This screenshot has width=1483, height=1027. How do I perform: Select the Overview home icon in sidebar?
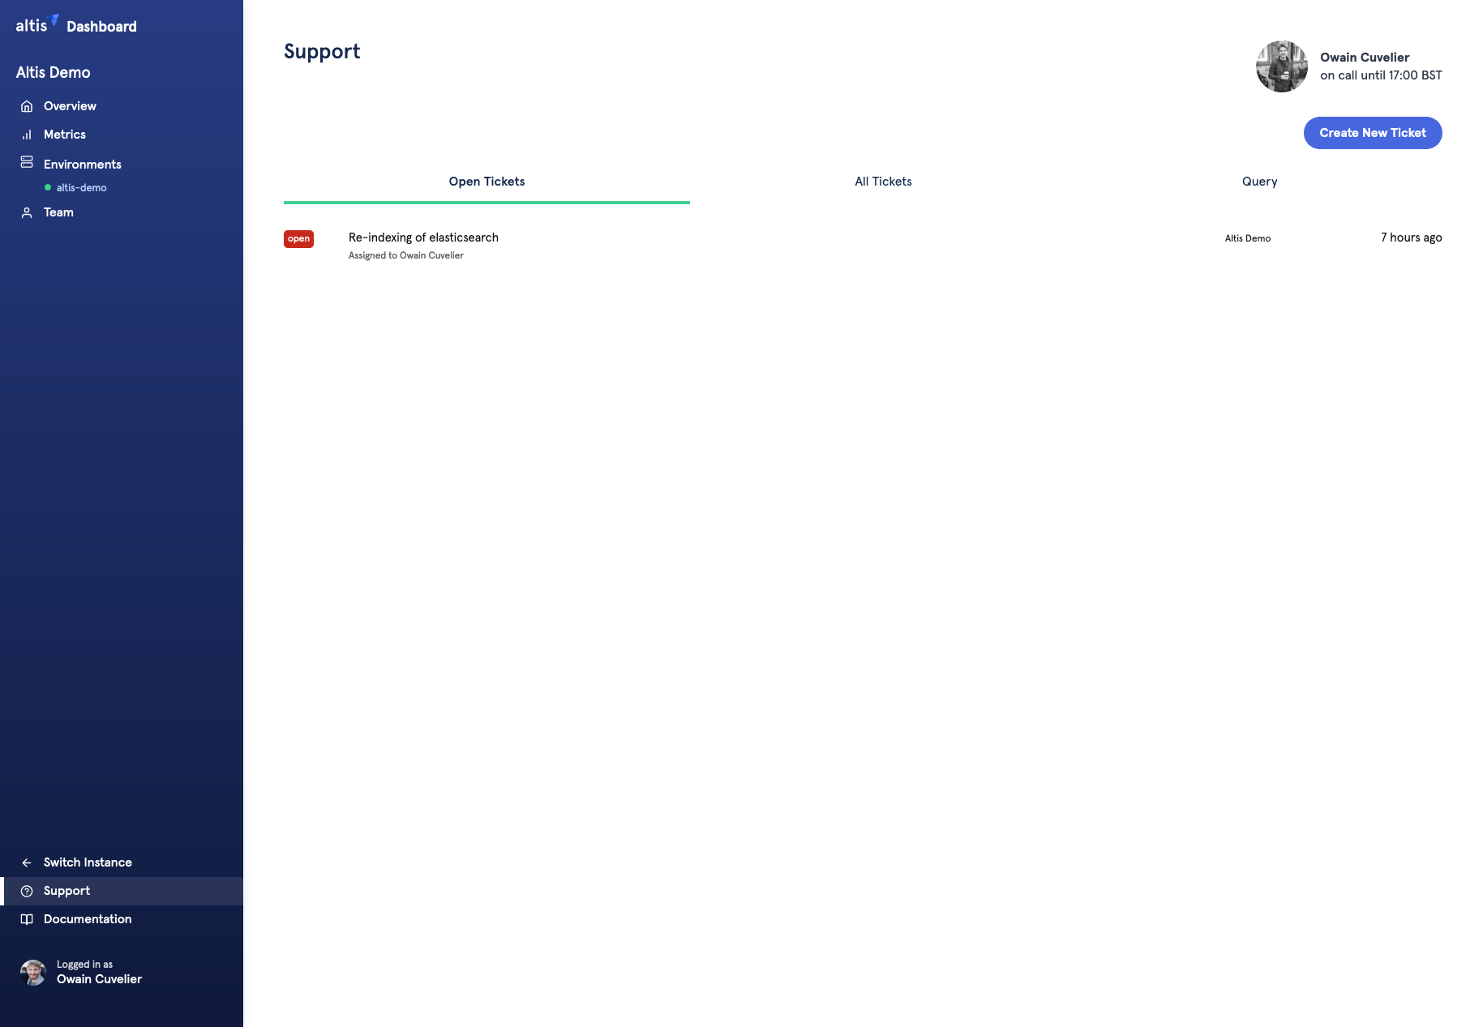26,105
